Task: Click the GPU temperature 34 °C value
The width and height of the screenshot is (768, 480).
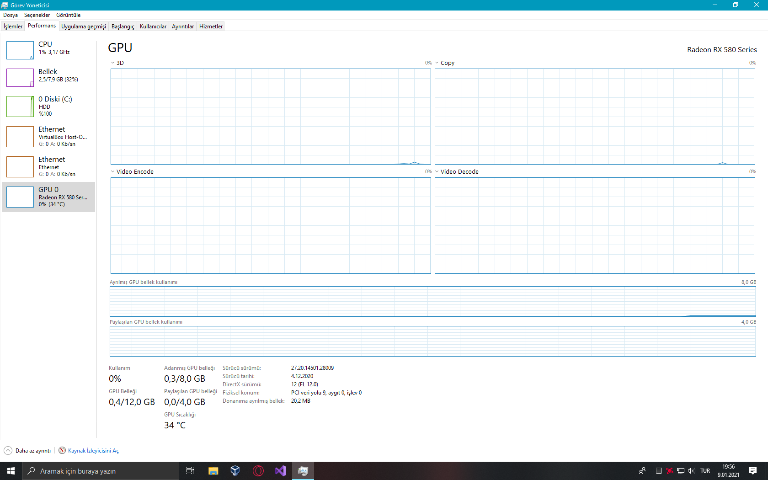Action: point(175,426)
